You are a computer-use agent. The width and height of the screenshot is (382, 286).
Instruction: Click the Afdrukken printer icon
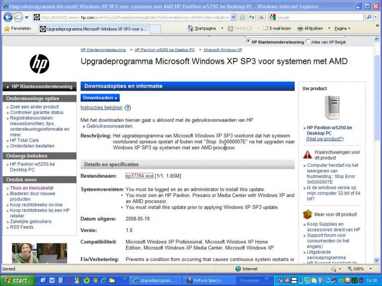tap(300, 28)
